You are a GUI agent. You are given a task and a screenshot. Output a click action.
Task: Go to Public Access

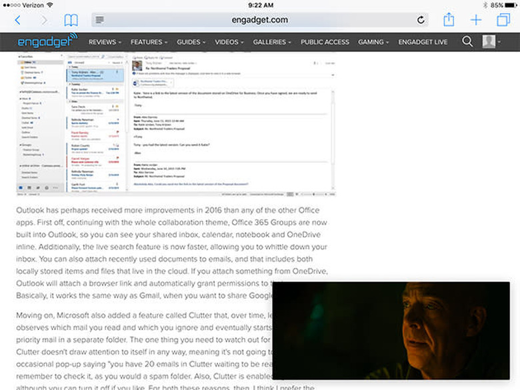325,42
